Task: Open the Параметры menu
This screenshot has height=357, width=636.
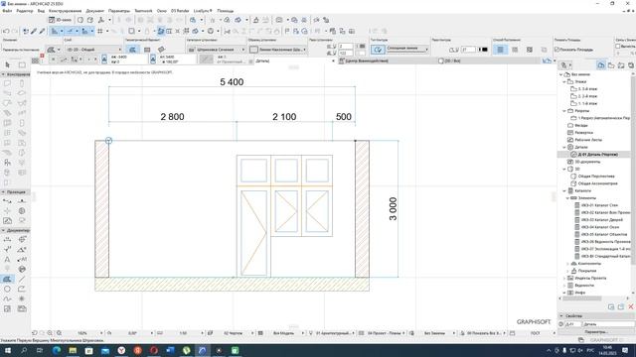Action: pyautogui.click(x=119, y=11)
